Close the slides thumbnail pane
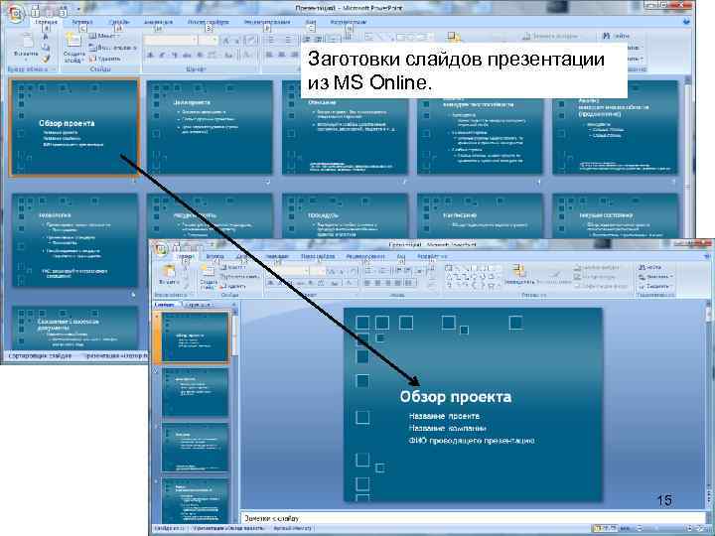715x536 pixels. pos(234,305)
